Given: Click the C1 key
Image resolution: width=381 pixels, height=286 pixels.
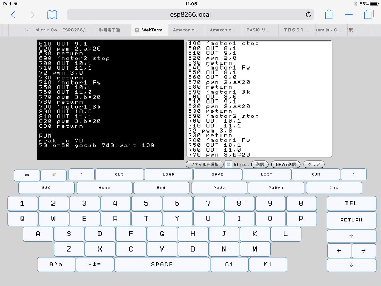Looking at the screenshot, I should pyautogui.click(x=229, y=264).
